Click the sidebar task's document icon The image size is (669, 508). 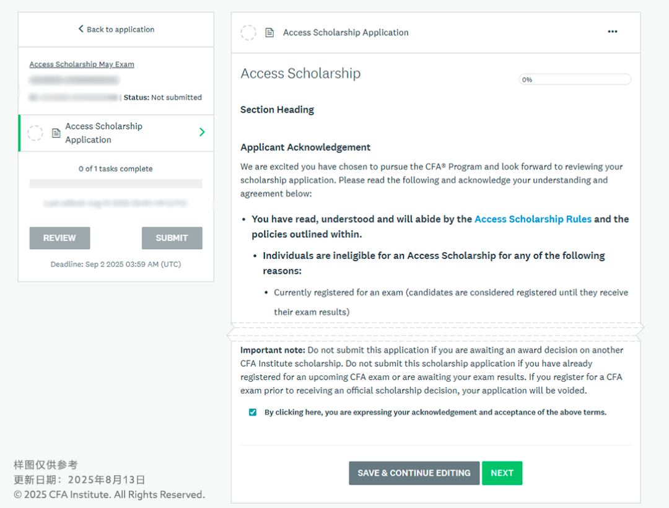[x=56, y=133]
